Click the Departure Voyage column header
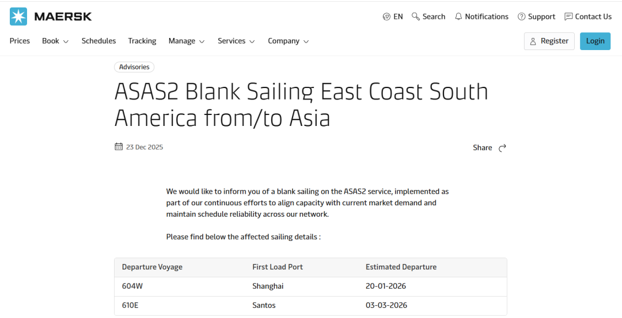 (152, 267)
